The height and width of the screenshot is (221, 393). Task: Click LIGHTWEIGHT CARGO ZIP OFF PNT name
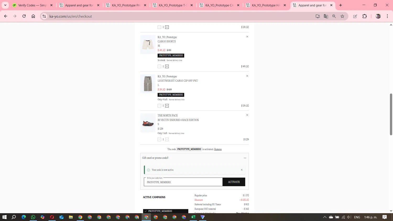click(178, 81)
